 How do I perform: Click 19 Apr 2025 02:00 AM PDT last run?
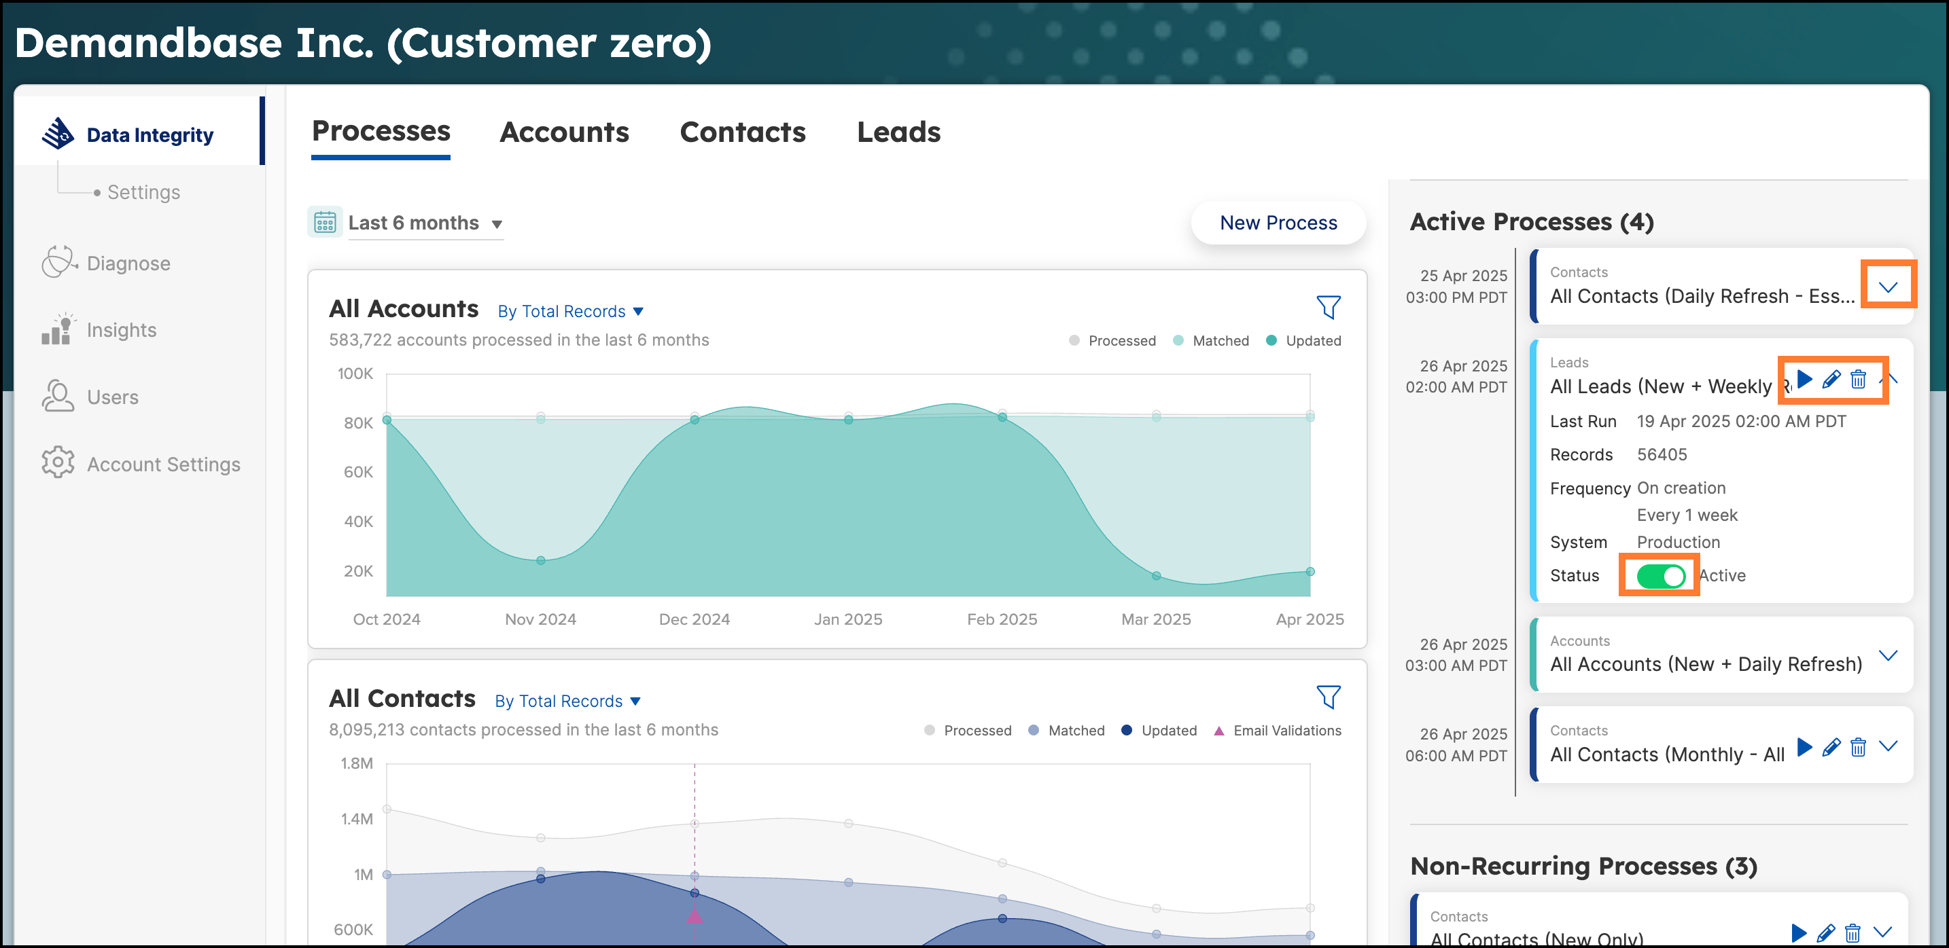pyautogui.click(x=1741, y=421)
